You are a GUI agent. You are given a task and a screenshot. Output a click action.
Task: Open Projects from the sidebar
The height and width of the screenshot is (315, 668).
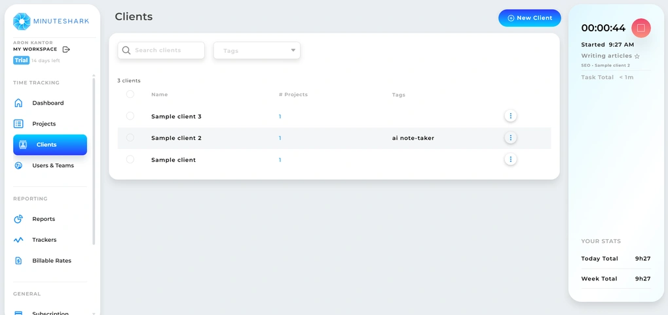coord(44,124)
